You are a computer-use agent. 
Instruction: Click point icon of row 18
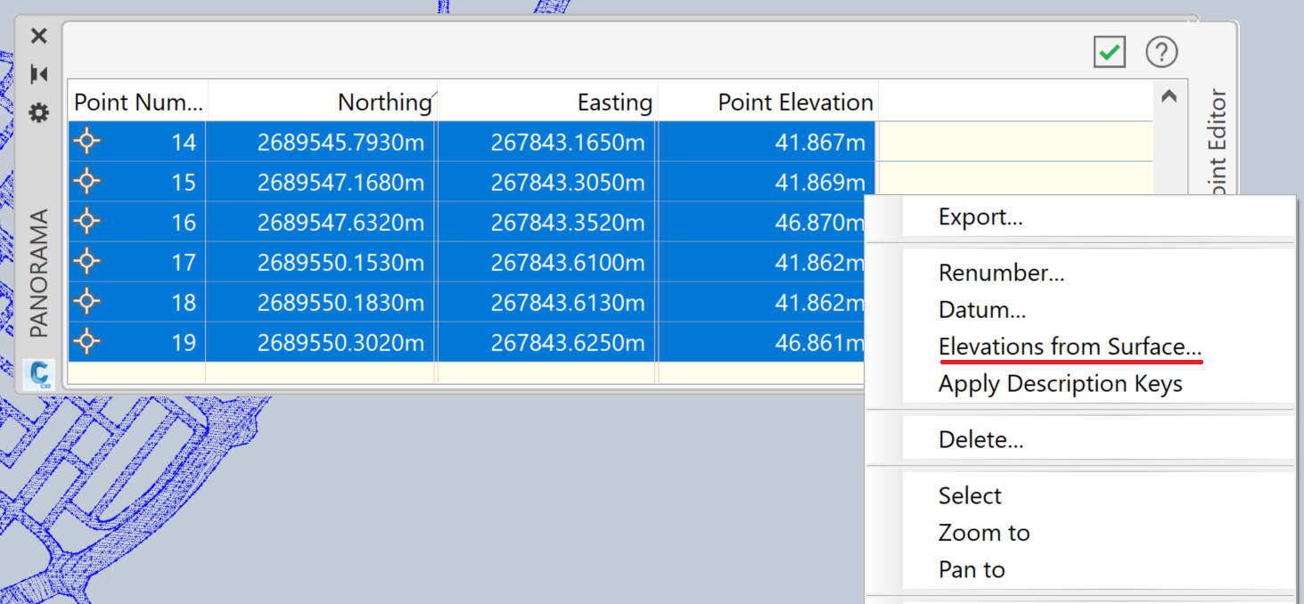(86, 302)
